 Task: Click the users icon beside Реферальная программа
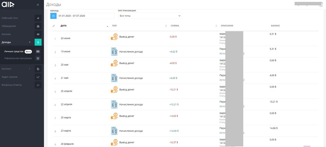pos(38,58)
